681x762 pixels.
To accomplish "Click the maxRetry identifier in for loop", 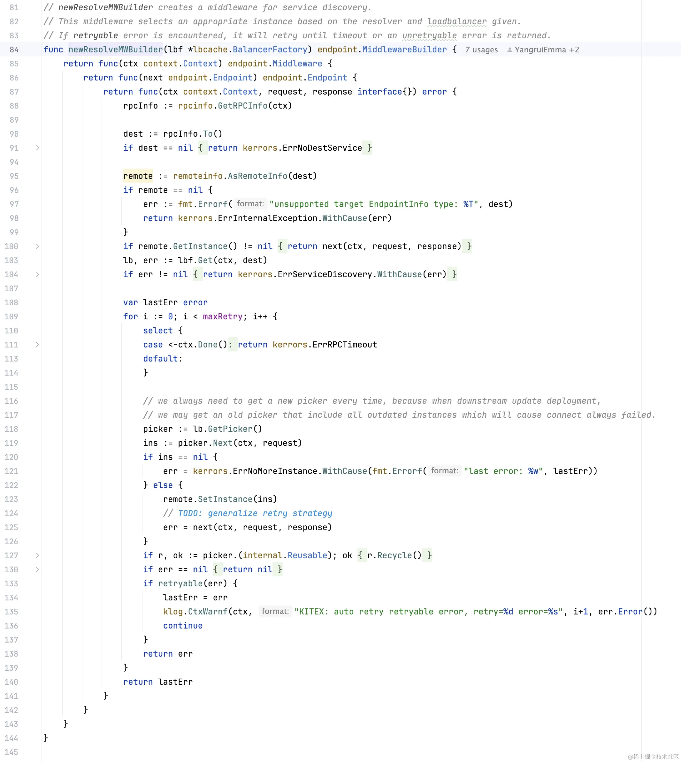I will [223, 316].
